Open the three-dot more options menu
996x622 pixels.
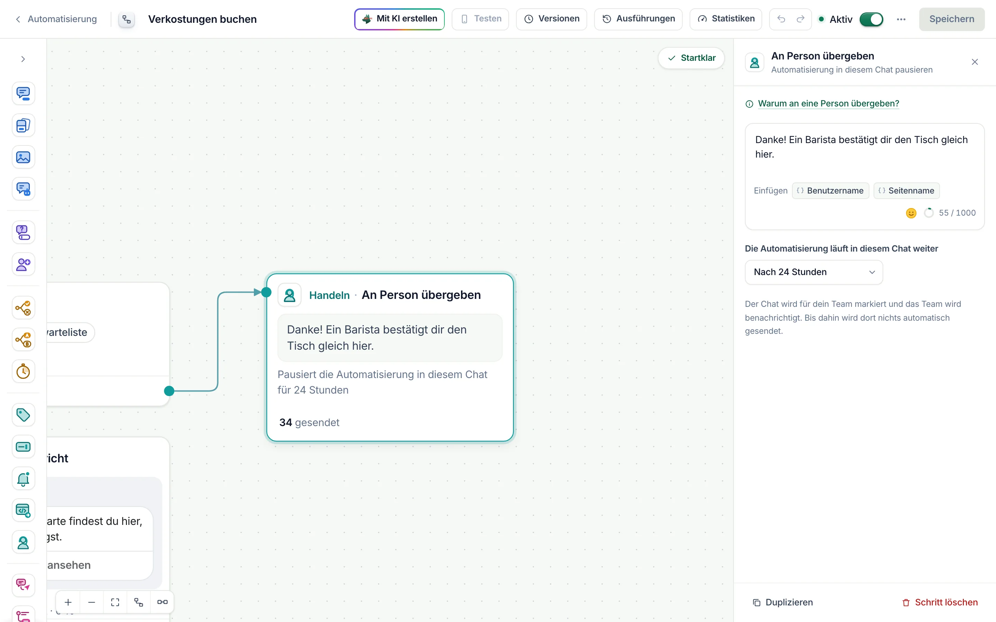(x=901, y=19)
